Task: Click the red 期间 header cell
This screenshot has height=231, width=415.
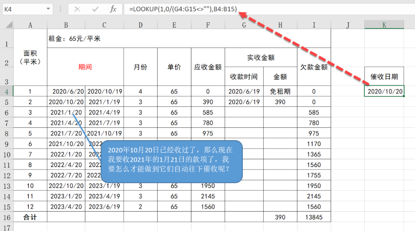Action: 85,67
